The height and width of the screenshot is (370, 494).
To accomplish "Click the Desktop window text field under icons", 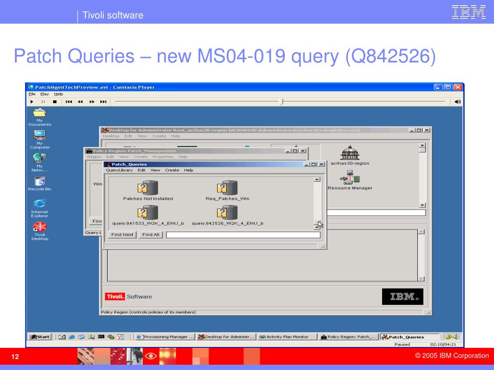I will coord(376,212).
